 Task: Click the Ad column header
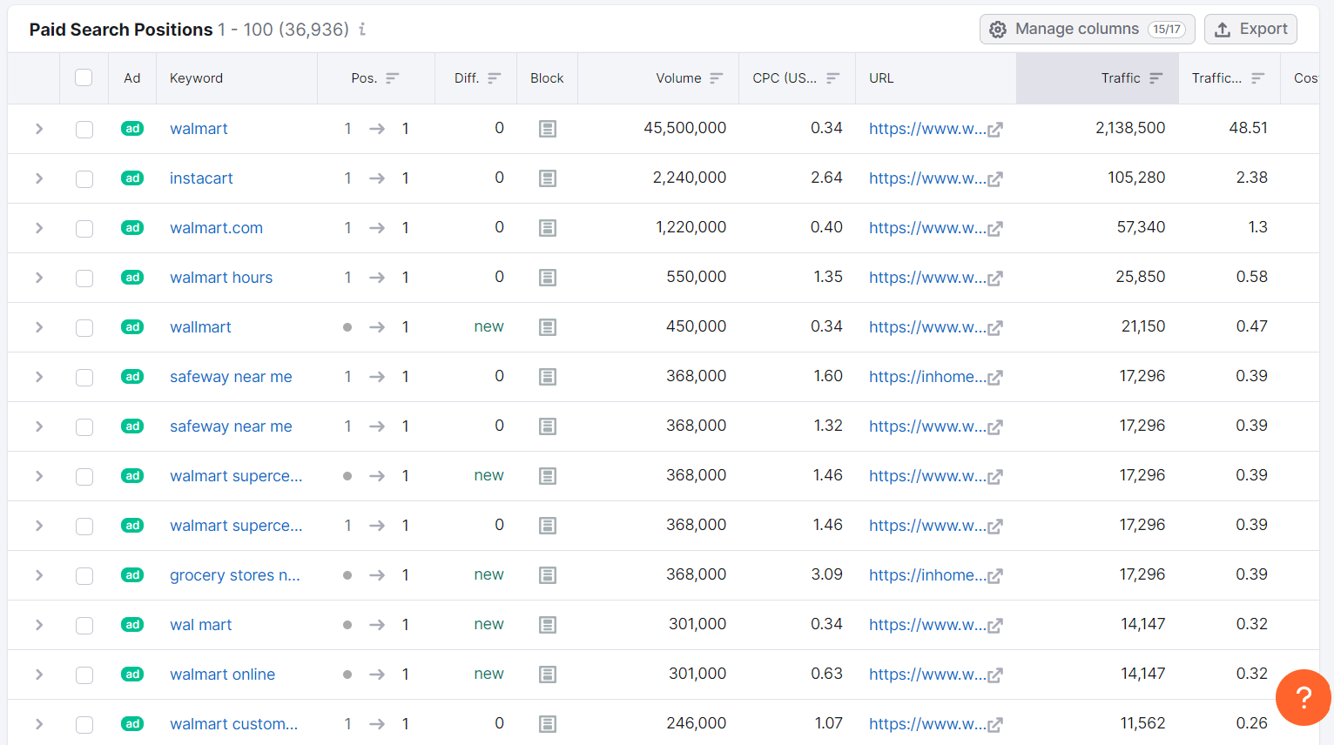pyautogui.click(x=132, y=78)
